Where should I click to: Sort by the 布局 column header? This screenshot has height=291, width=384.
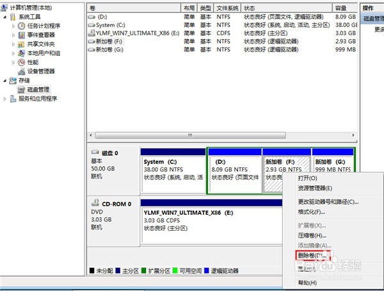pos(189,8)
